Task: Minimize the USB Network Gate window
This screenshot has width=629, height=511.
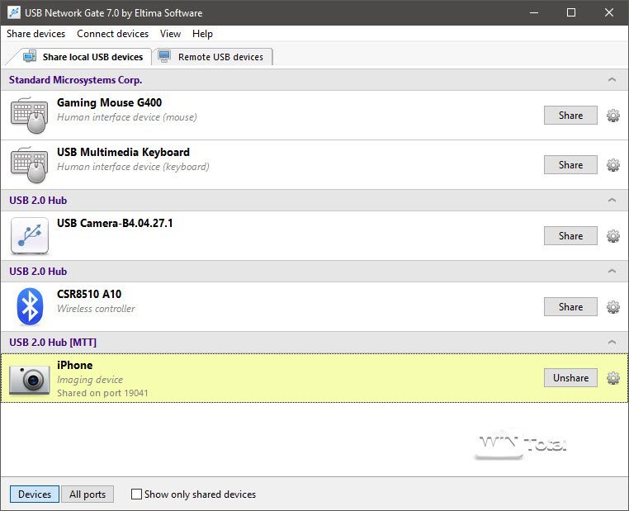Action: (534, 12)
